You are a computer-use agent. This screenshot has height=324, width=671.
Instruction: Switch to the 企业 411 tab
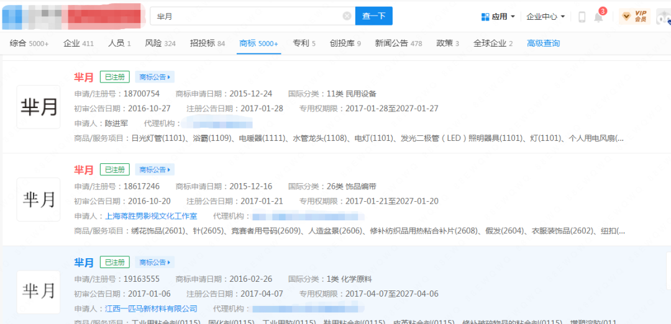78,43
